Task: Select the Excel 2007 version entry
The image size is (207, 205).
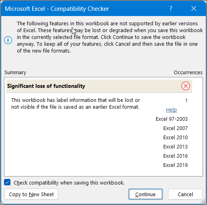Action: click(x=175, y=128)
